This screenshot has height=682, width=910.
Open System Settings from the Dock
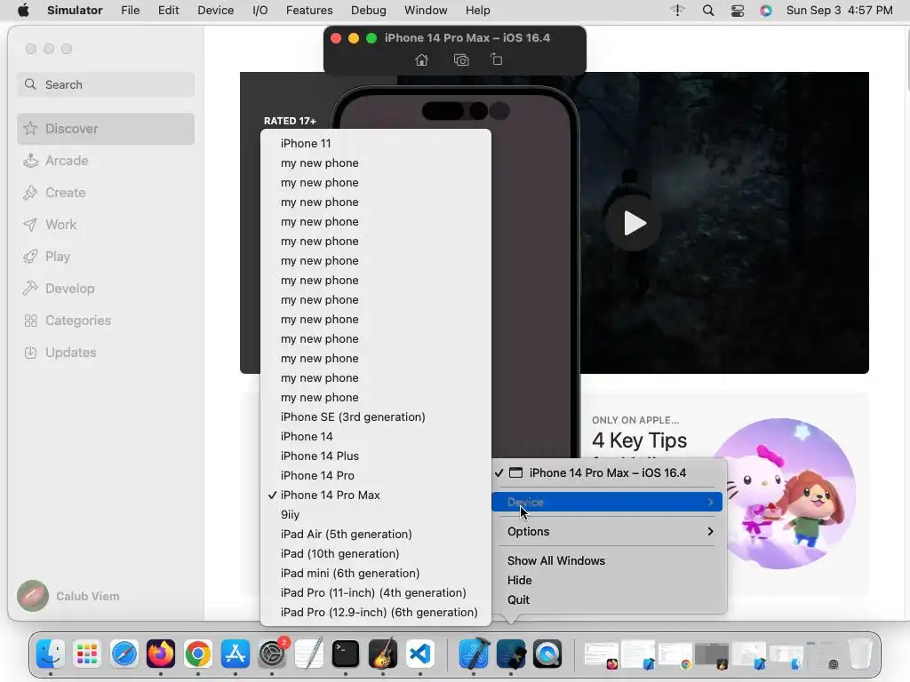(272, 654)
